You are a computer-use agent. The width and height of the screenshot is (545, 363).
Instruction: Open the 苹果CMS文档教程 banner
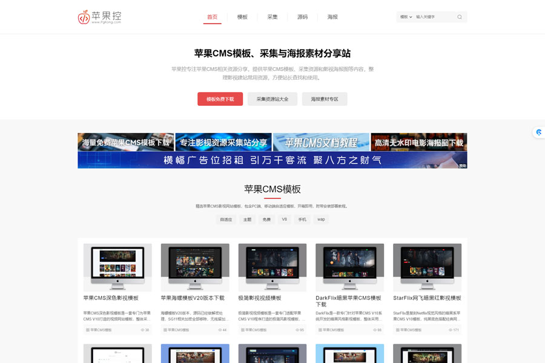tap(321, 142)
